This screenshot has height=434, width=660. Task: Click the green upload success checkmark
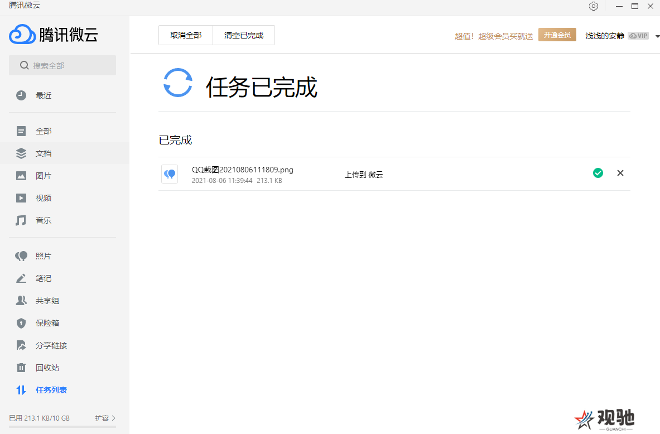[598, 173]
